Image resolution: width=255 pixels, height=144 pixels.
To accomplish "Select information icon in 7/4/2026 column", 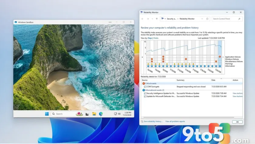I will click(x=148, y=66).
